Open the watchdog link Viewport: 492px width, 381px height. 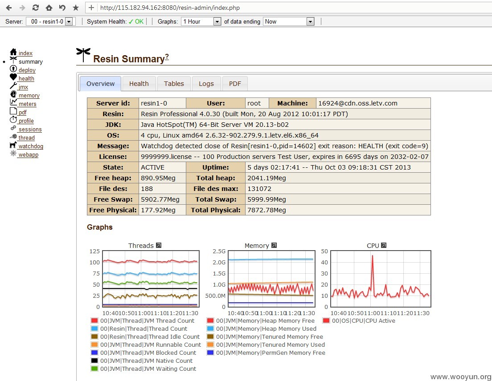coord(31,146)
